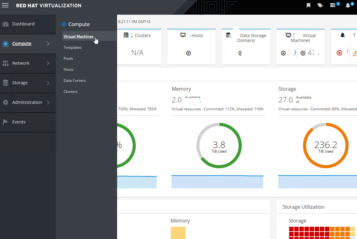This screenshot has height=239, width=357.
Task: Open Data Centers submenu entry
Action: tap(75, 81)
